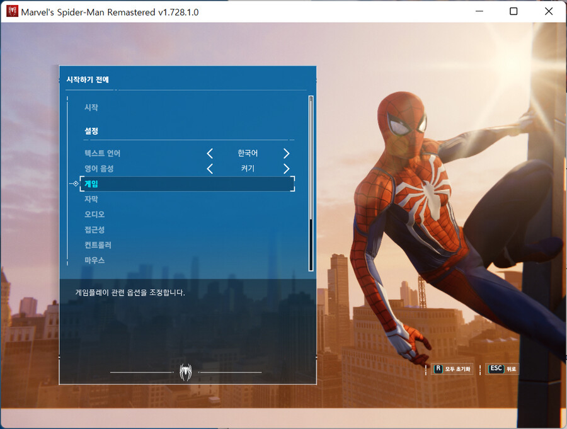Open the 컨트롤러 settings category
567x429 pixels.
(98, 245)
